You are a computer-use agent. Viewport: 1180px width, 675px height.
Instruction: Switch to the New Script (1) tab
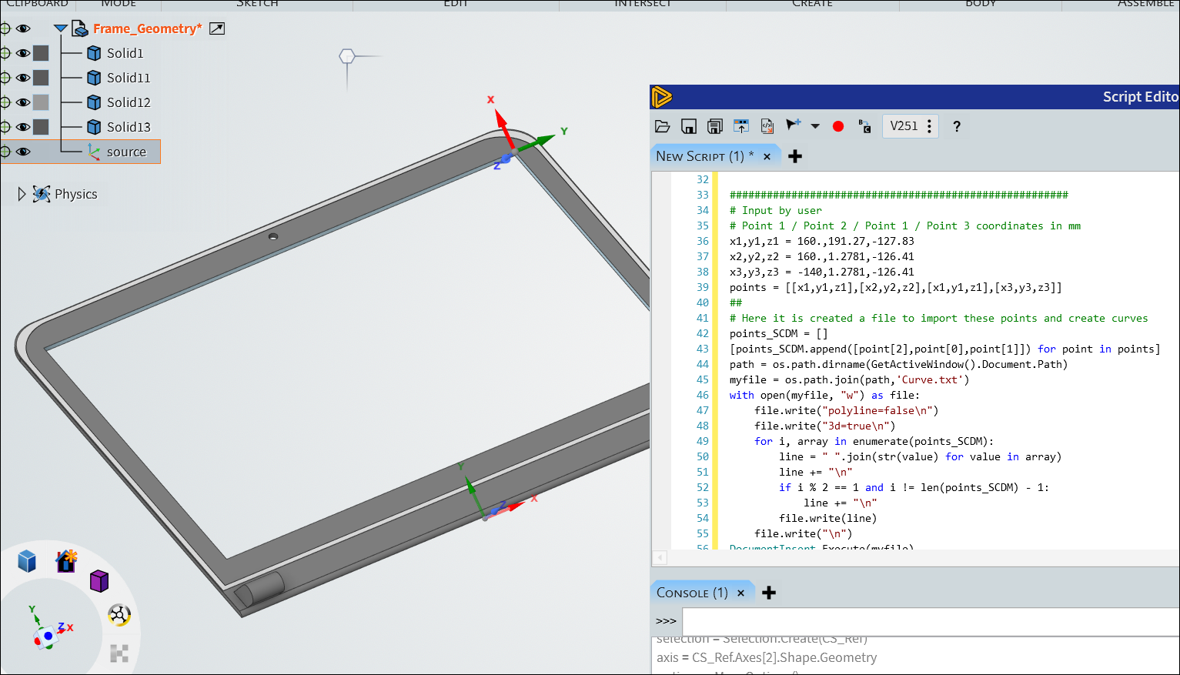pos(704,156)
